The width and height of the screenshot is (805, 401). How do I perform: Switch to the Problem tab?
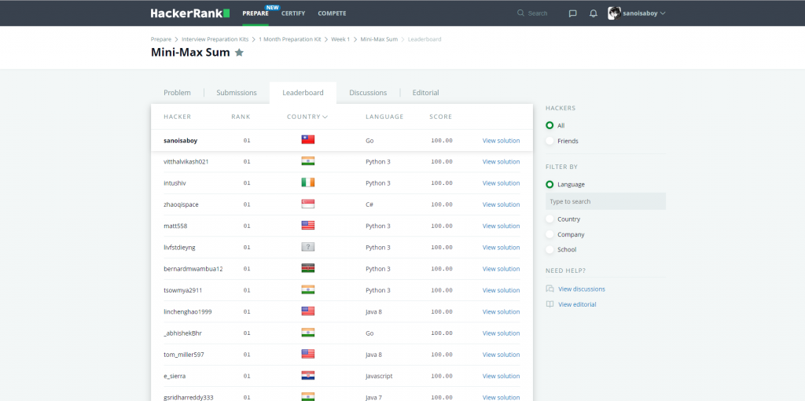pos(177,93)
